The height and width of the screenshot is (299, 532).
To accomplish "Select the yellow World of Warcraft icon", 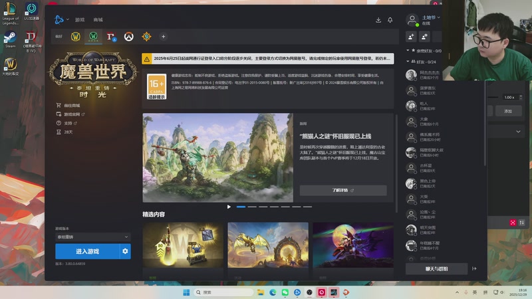I will click(x=76, y=37).
